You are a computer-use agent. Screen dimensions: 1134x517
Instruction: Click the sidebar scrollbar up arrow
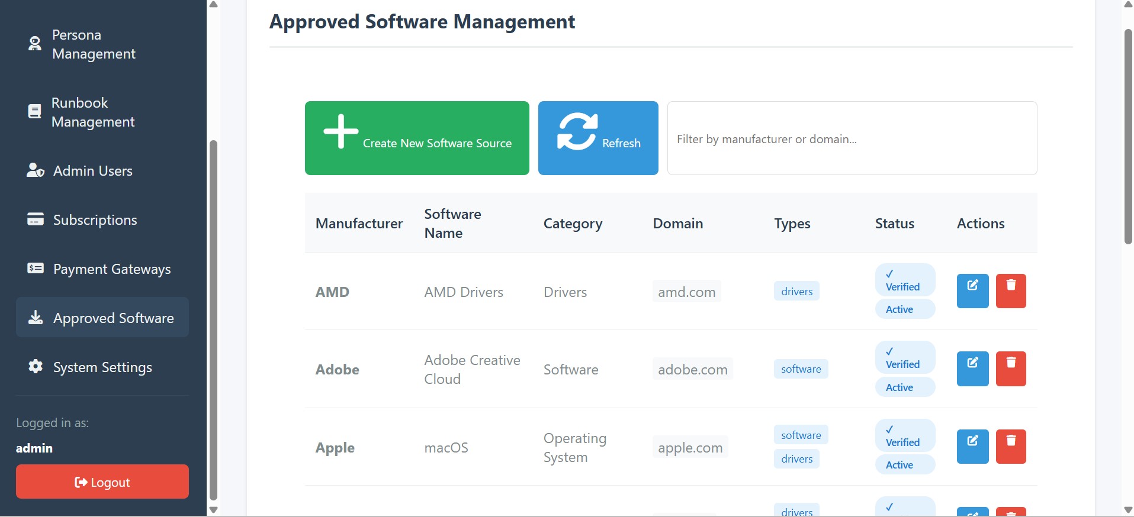point(214,5)
